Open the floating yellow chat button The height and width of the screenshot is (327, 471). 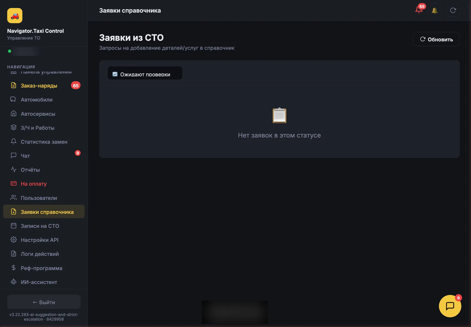(450, 306)
